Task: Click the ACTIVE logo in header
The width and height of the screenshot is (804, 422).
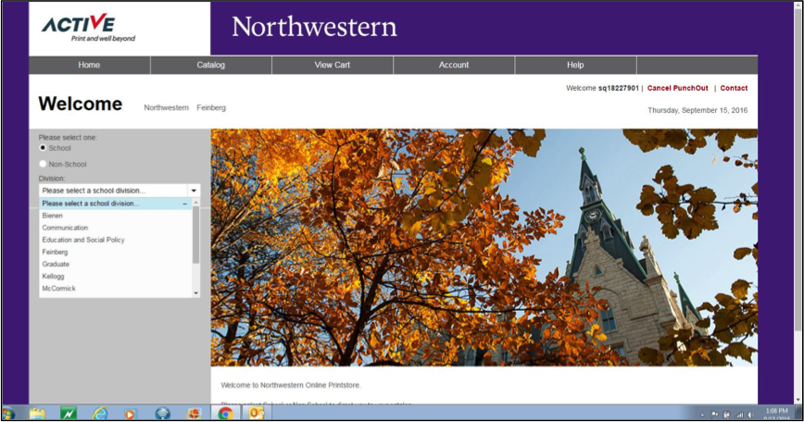Action: click(x=88, y=28)
